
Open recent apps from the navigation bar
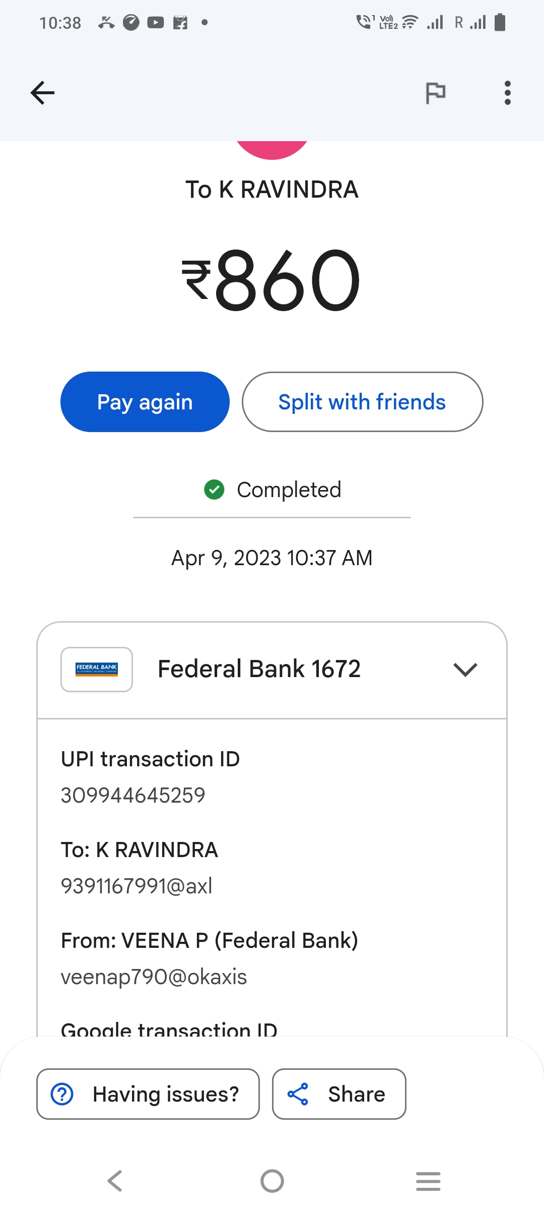(428, 1181)
